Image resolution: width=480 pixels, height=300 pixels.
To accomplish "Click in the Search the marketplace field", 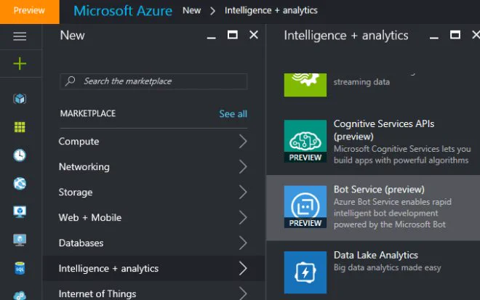I will [x=153, y=81].
